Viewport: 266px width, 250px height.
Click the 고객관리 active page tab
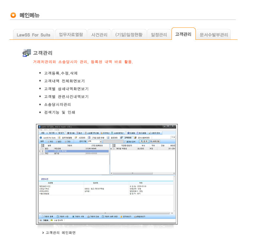(x=183, y=34)
